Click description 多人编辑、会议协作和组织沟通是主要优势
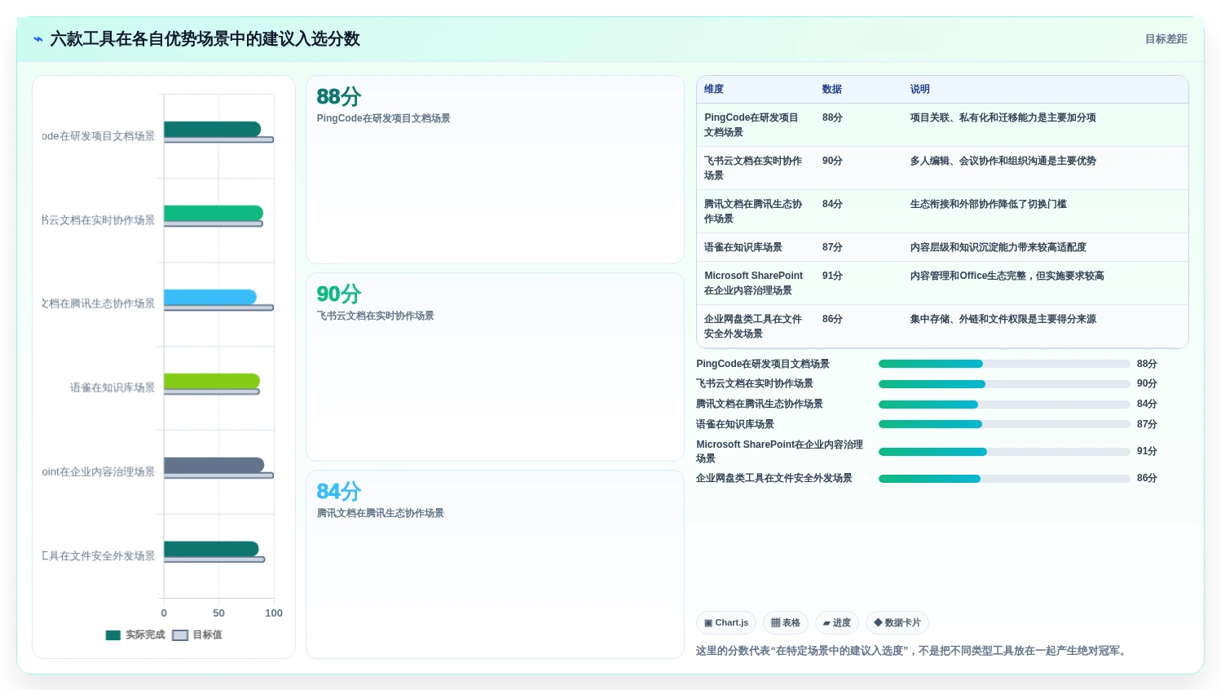 (x=1003, y=161)
